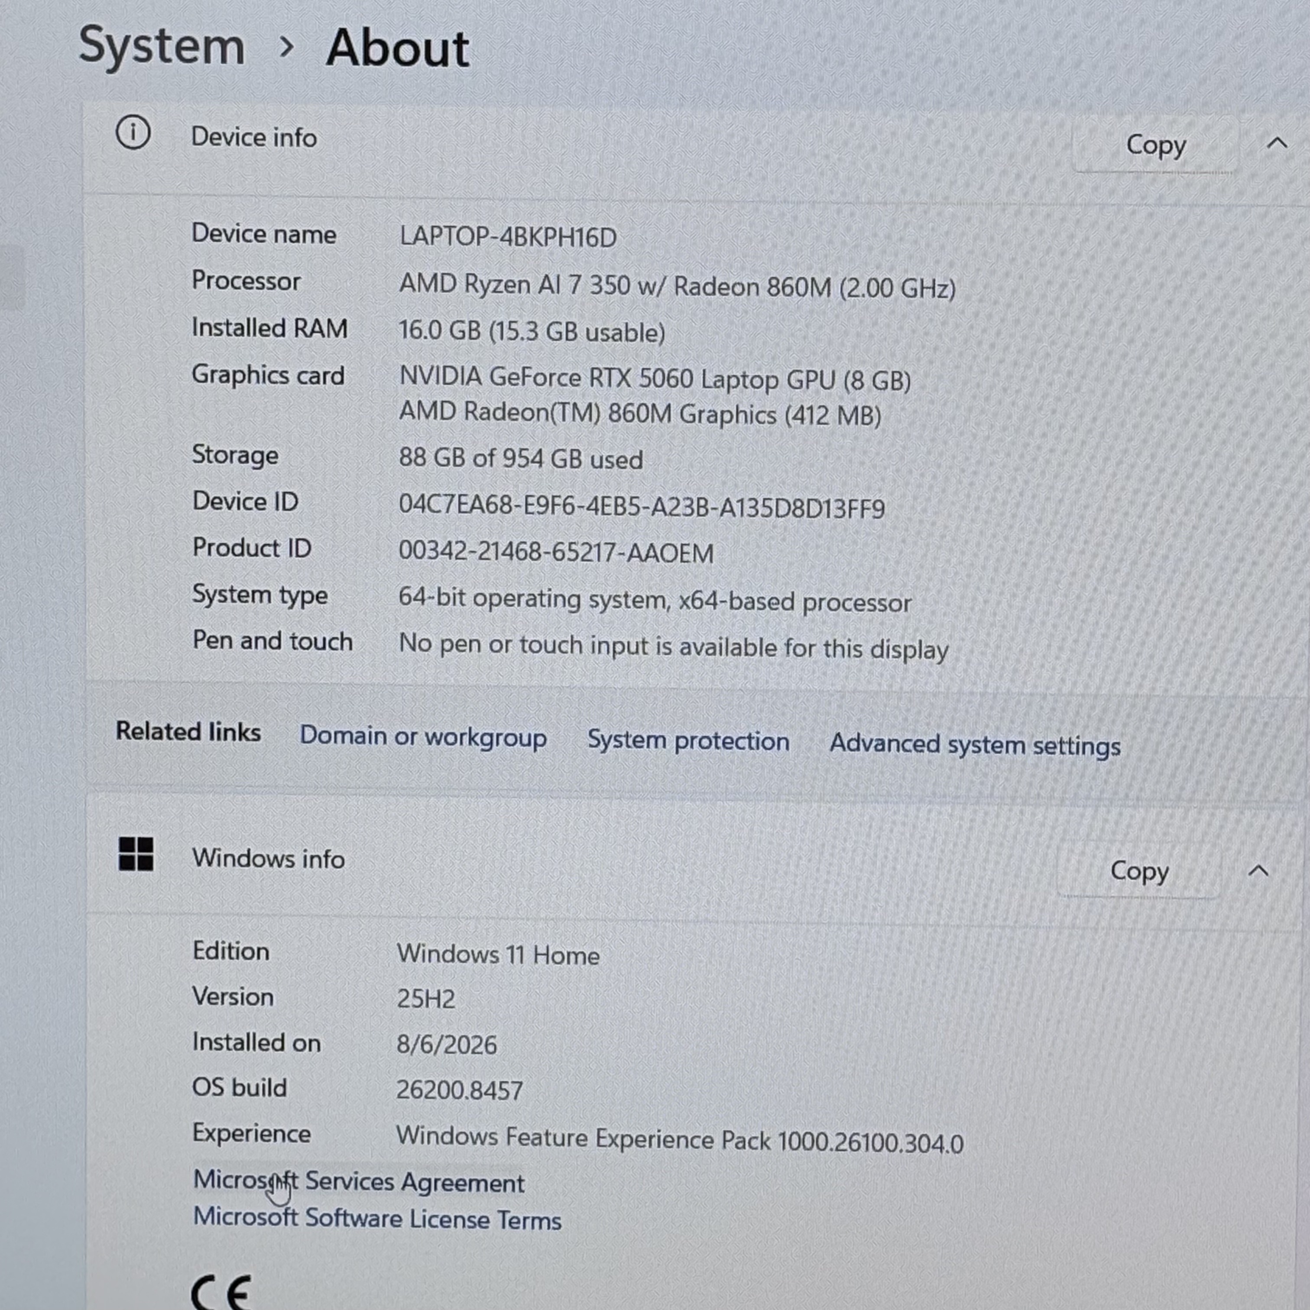Select the installed on date 8/6/2026
This screenshot has width=1310, height=1310.
point(446,1045)
